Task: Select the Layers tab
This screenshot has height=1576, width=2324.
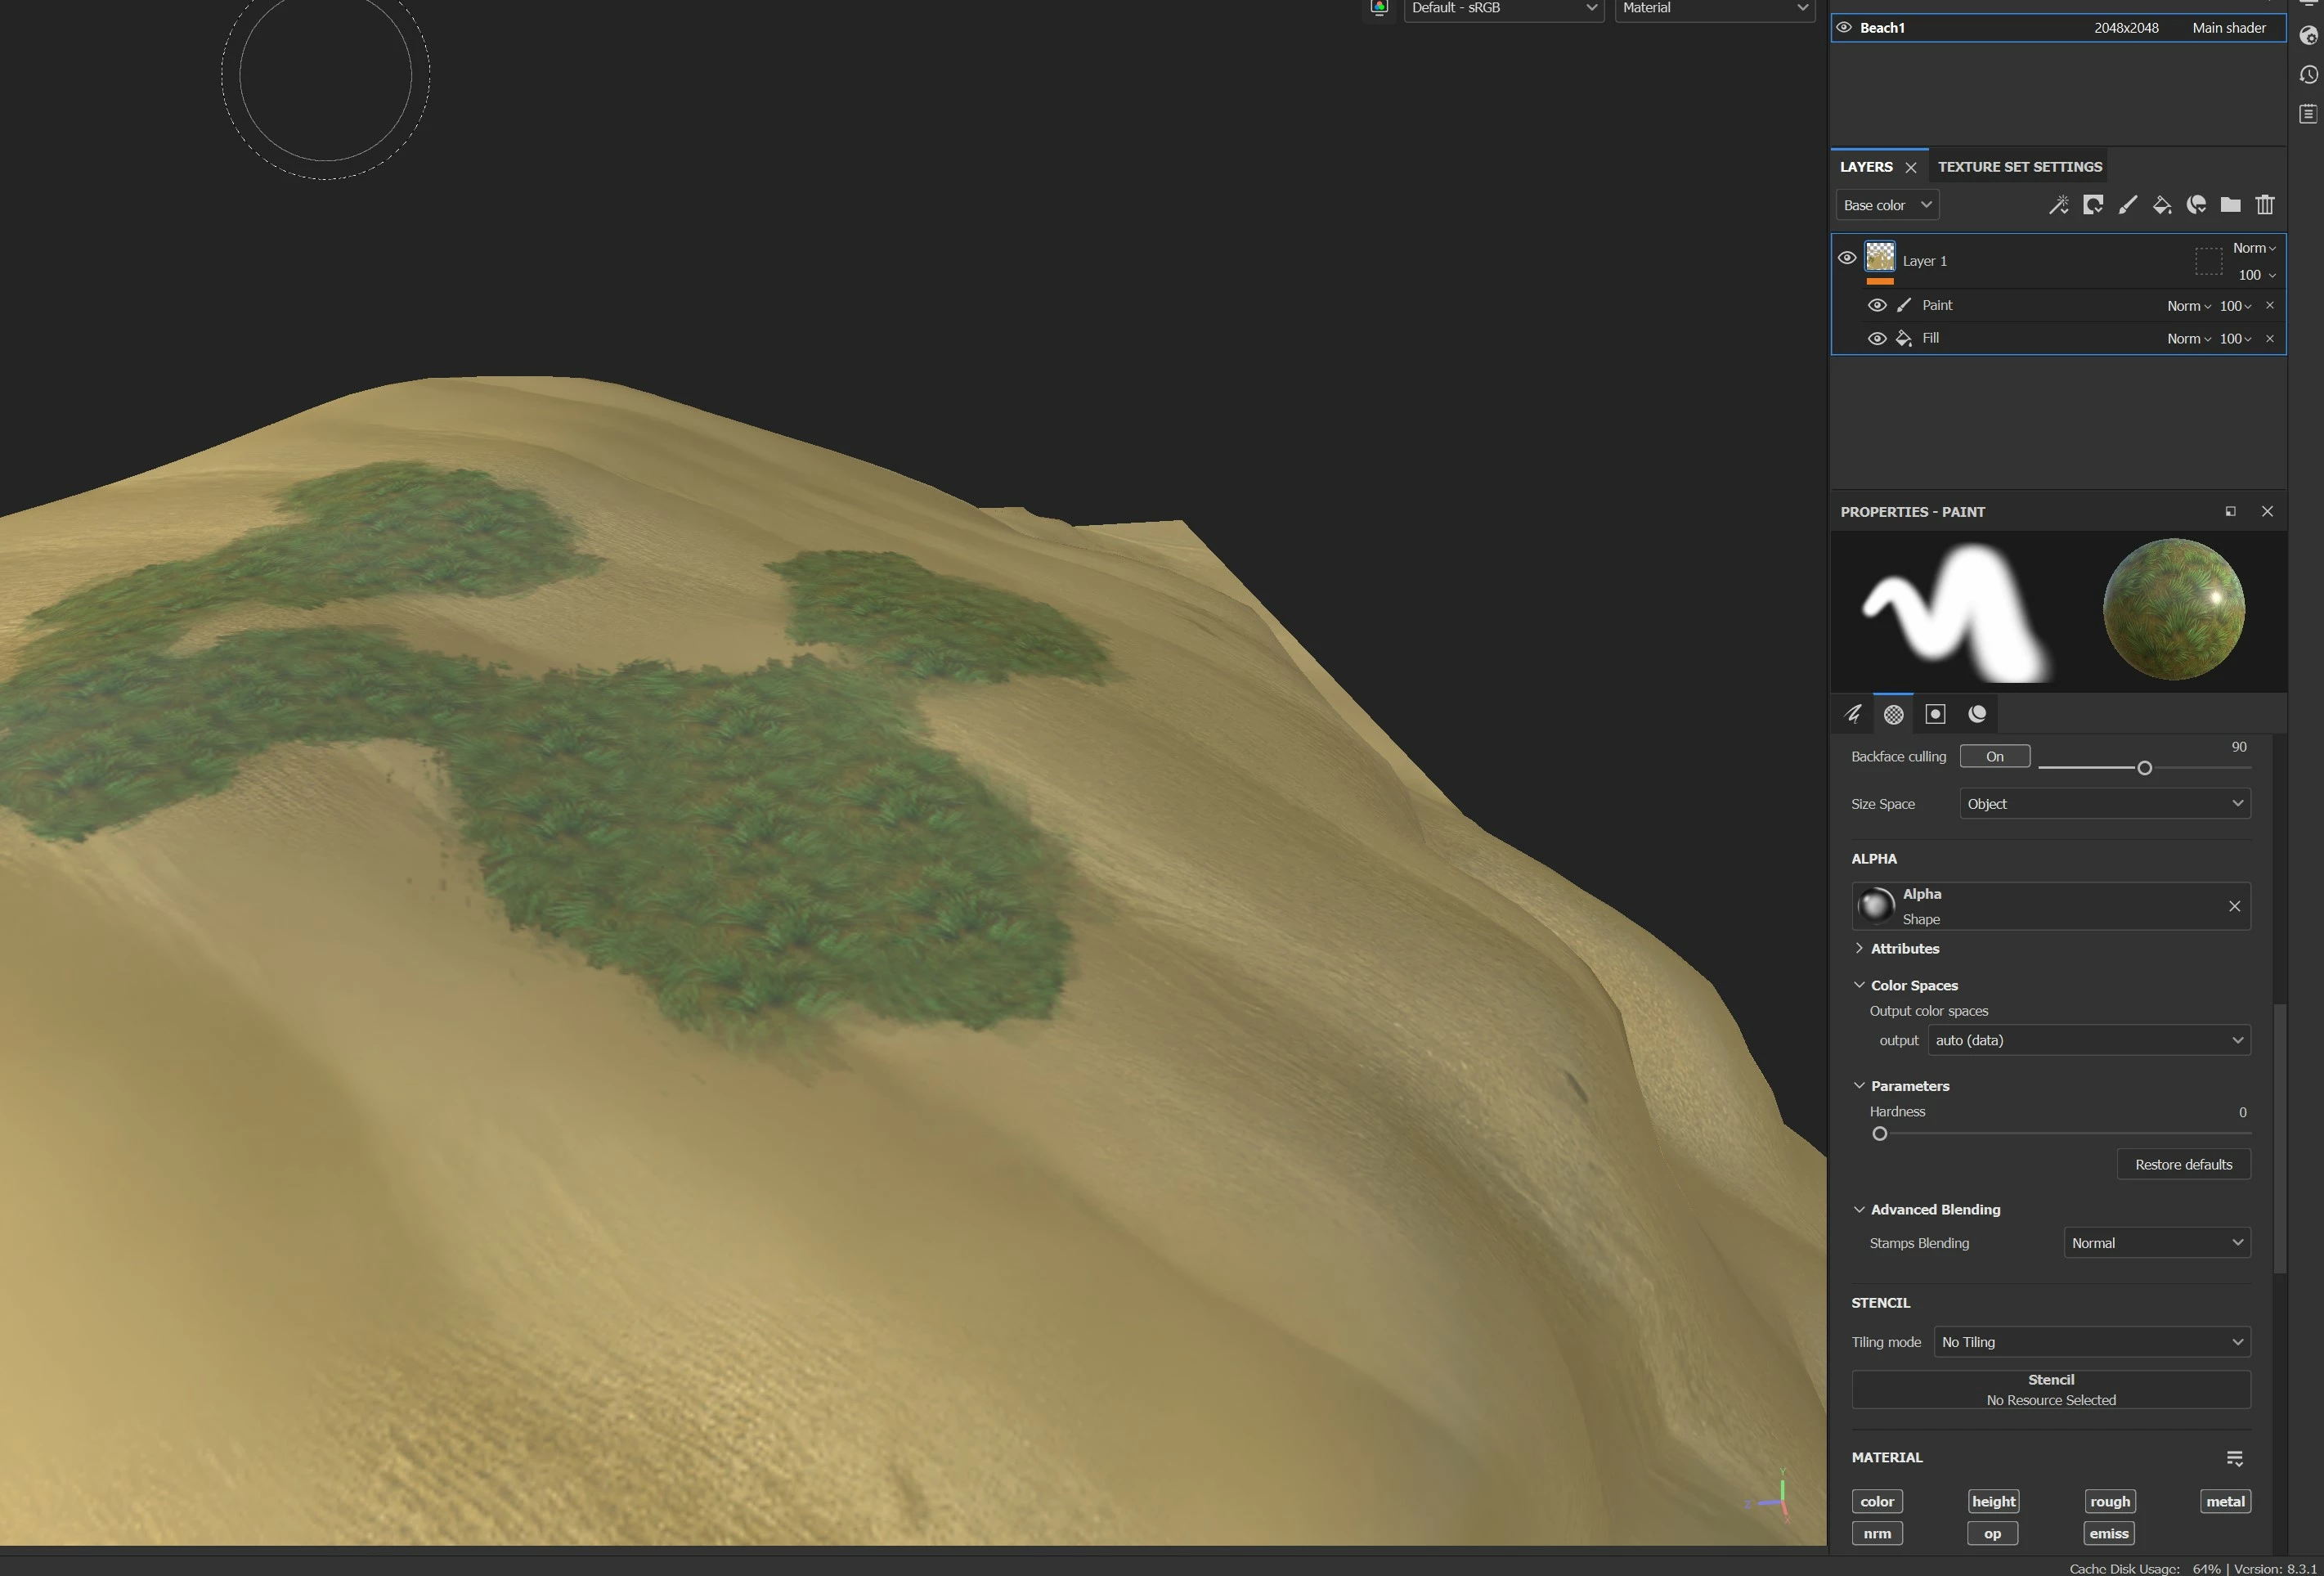Action: pyautogui.click(x=1866, y=167)
